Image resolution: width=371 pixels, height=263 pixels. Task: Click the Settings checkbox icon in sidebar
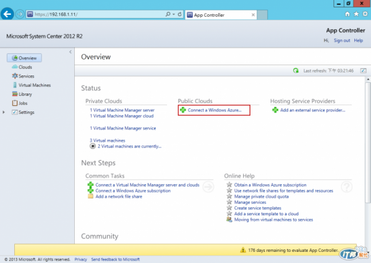coord(15,112)
